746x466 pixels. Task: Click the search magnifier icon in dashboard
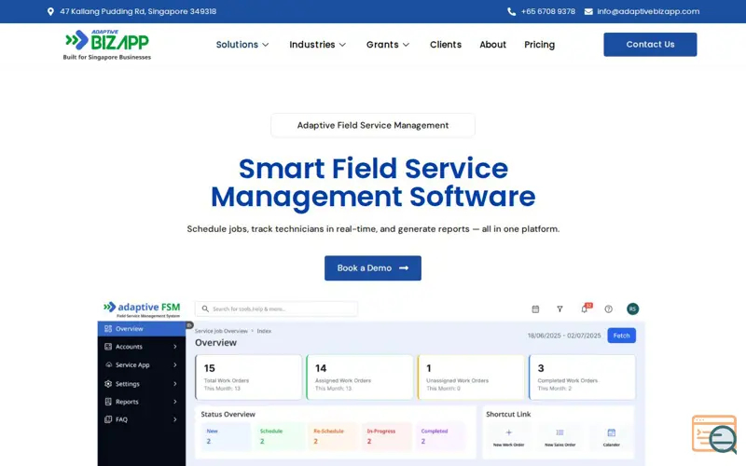[x=205, y=308]
